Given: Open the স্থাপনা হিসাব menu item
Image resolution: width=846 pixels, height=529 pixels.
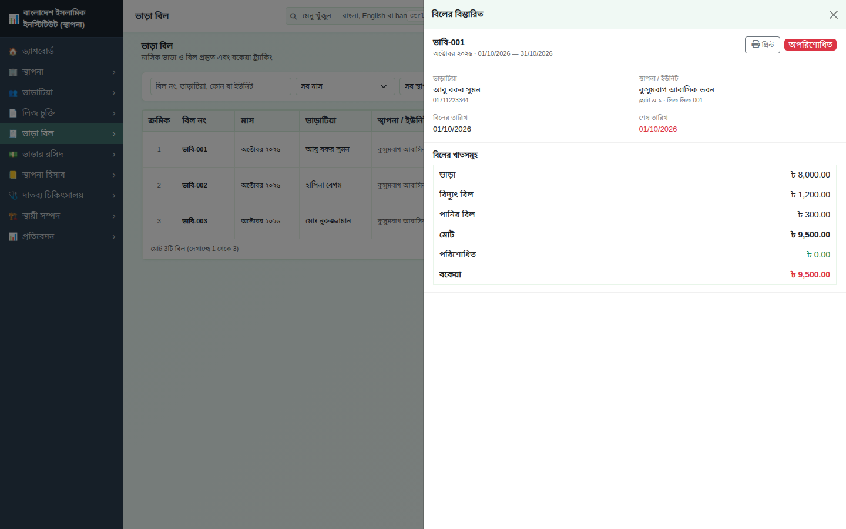Looking at the screenshot, I should (x=62, y=175).
